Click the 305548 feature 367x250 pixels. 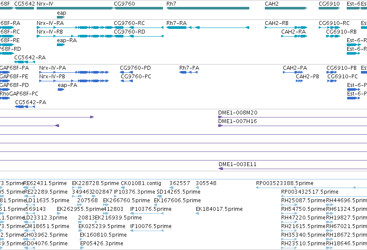point(198,188)
